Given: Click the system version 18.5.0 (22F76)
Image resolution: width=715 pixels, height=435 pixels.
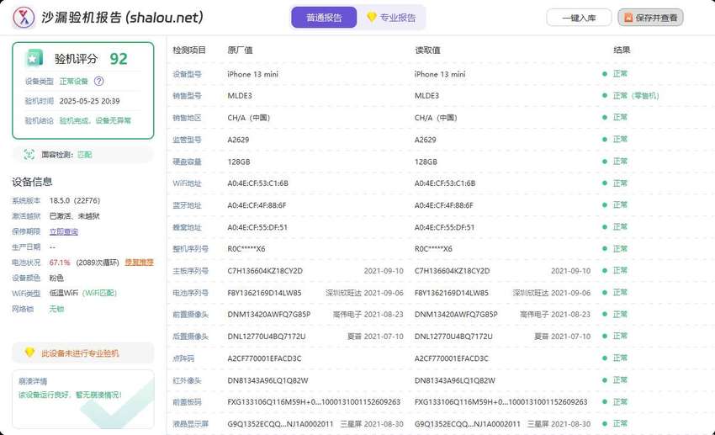Looking at the screenshot, I should pos(75,200).
